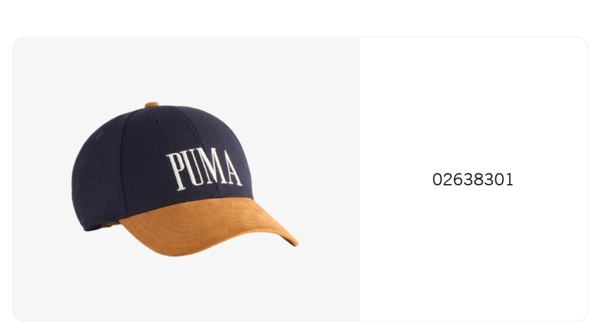
Task: Click the curved tip of the tan brim
Action: 292,240
